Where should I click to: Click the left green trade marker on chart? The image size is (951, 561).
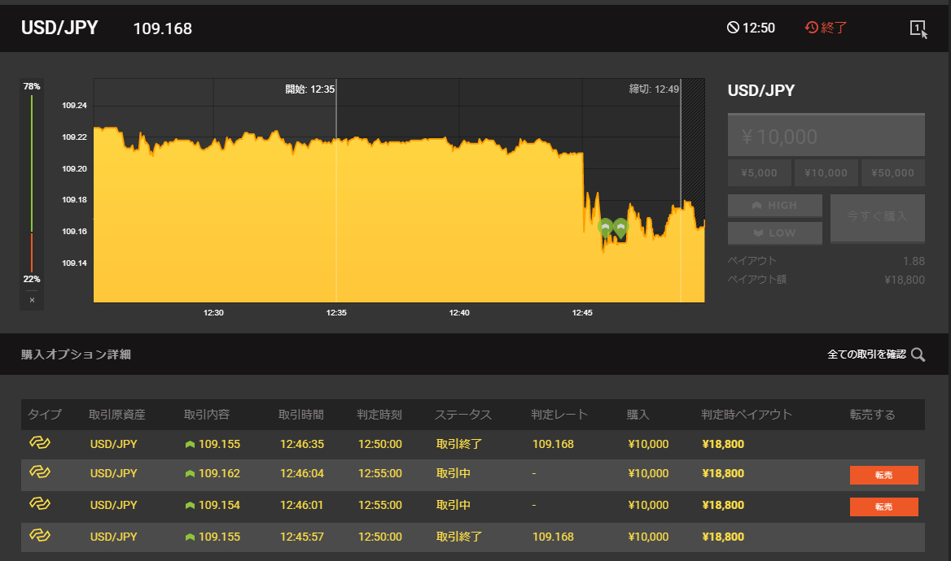pyautogui.click(x=605, y=228)
